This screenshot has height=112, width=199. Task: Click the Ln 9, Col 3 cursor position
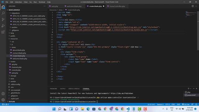[151, 105]
